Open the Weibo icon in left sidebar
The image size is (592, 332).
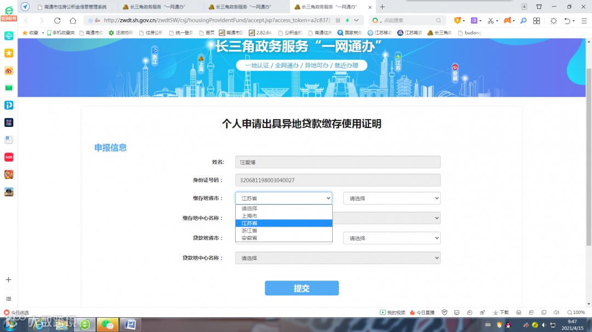pyautogui.click(x=9, y=71)
